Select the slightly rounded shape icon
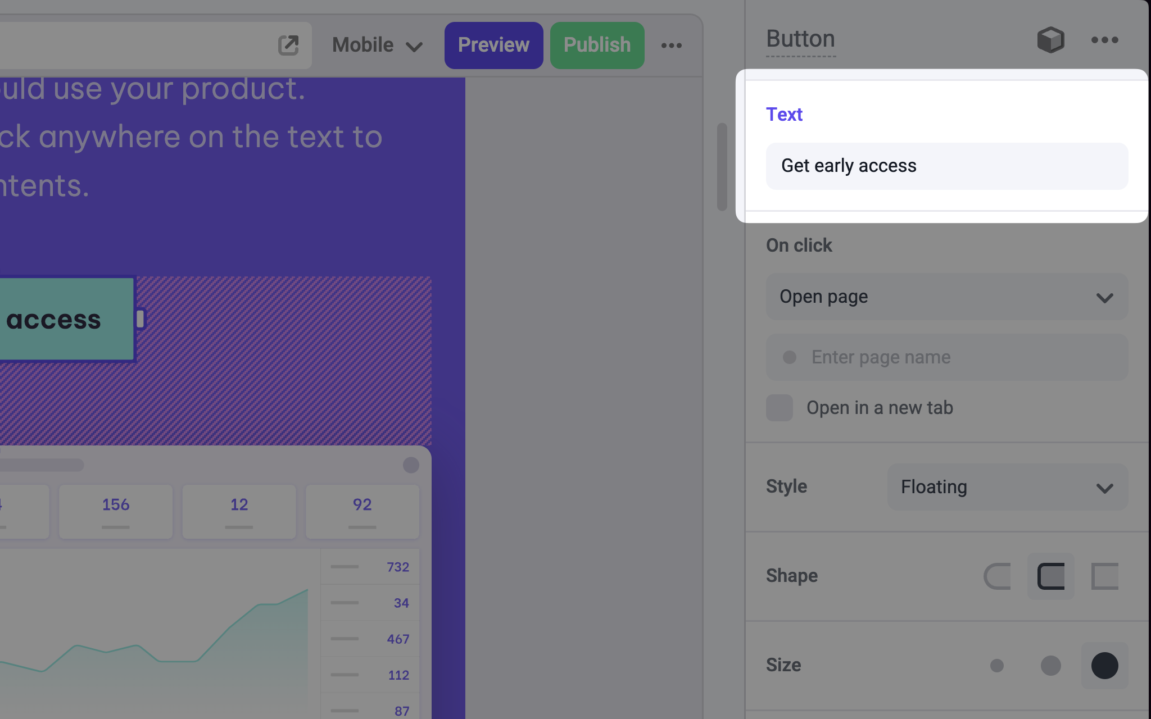Viewport: 1151px width, 719px height. pos(1050,576)
